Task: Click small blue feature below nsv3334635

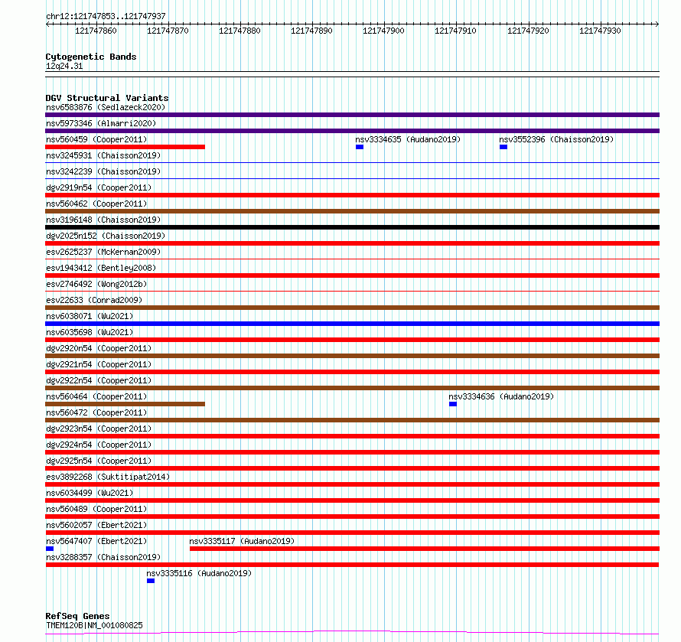Action: [360, 147]
